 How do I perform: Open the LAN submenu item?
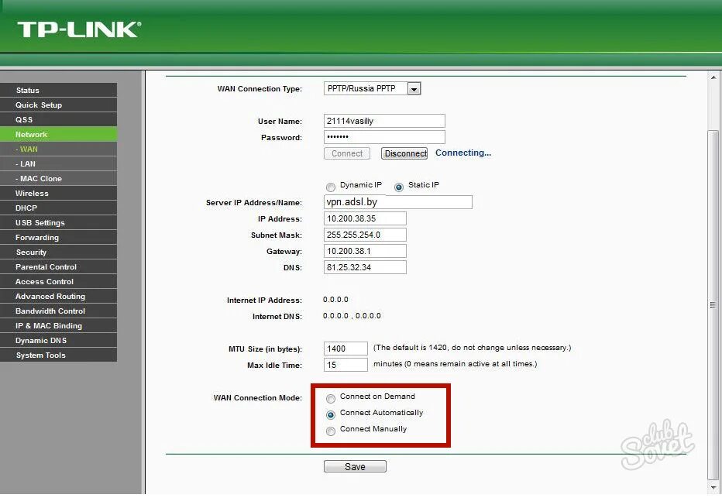58,164
